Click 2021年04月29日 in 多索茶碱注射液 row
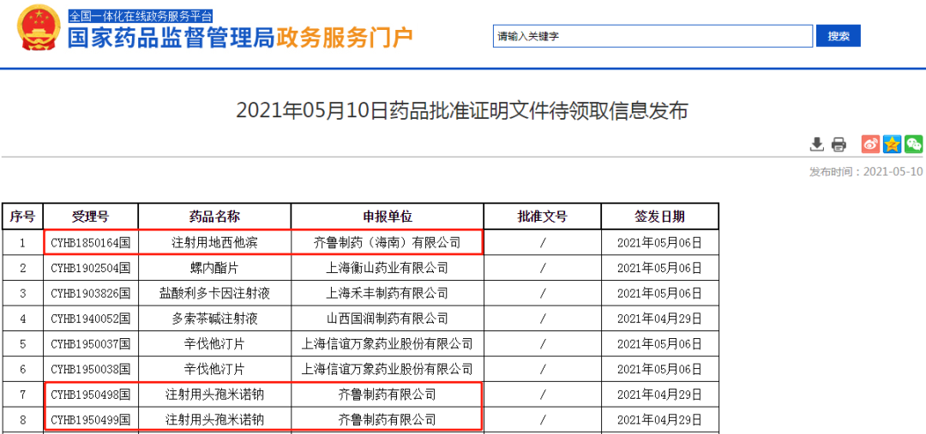Image resolution: width=926 pixels, height=434 pixels. [659, 319]
